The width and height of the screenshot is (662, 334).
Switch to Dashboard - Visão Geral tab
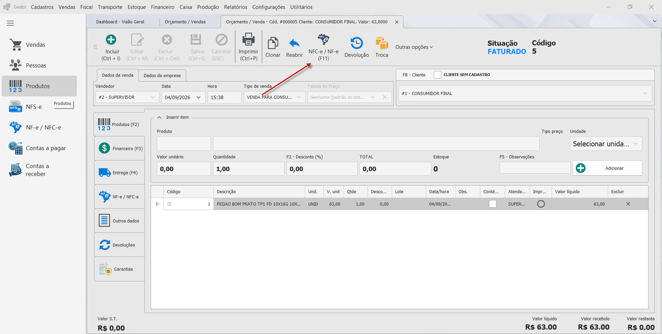tap(120, 22)
